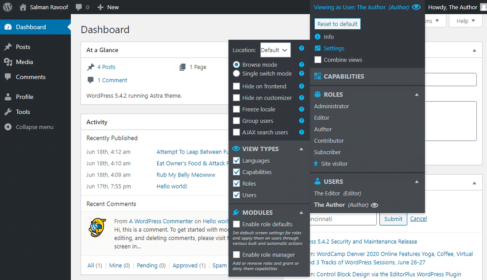Click the WordPress logo icon in admin bar
Viewport: 487px width, 280px height.
[7, 7]
